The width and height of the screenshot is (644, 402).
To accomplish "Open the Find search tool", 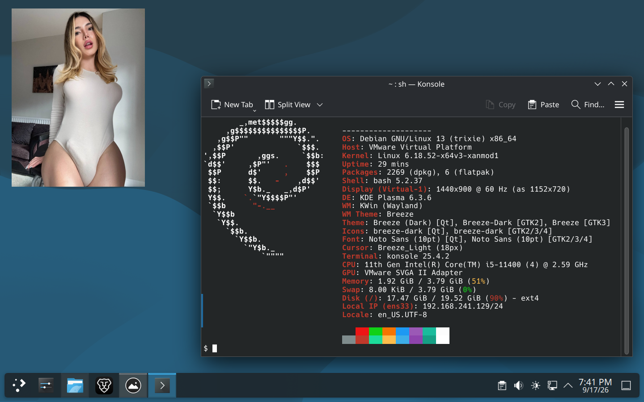I will coord(588,105).
